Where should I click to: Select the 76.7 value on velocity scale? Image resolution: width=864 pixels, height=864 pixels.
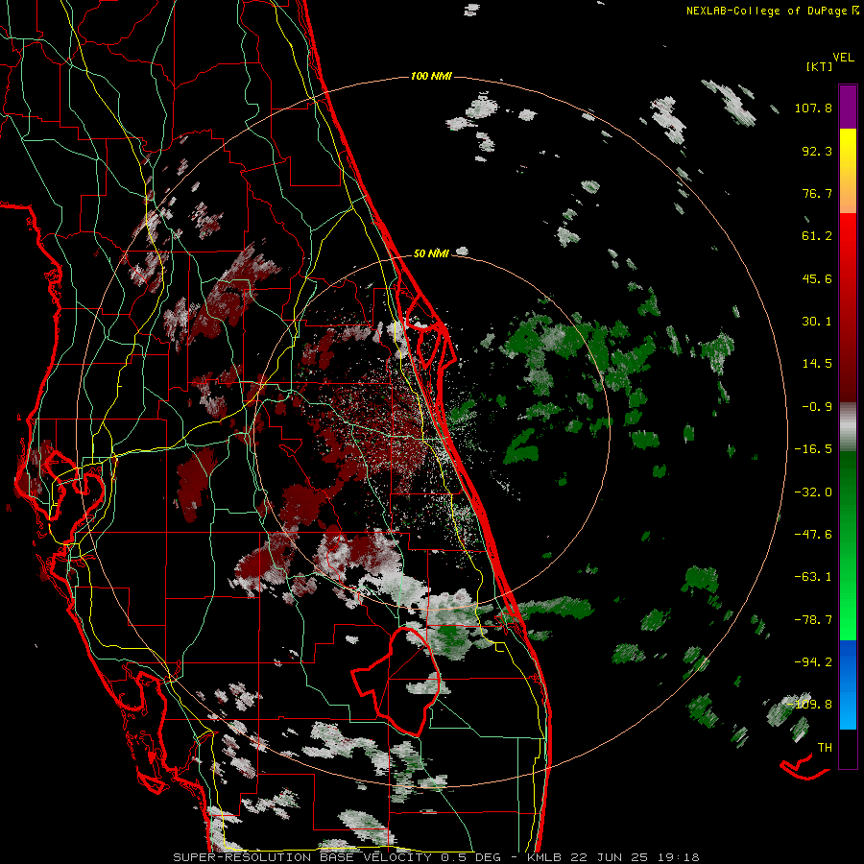[817, 193]
